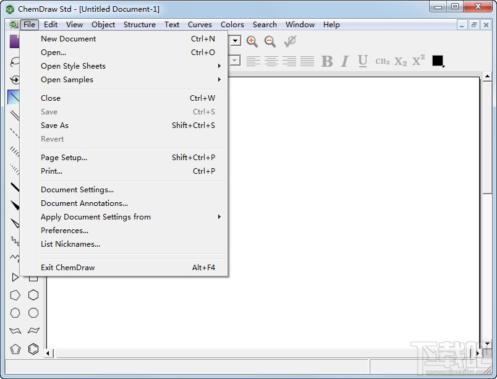Open the font size dropdown arrow
The height and width of the screenshot is (379, 497).
(x=235, y=60)
